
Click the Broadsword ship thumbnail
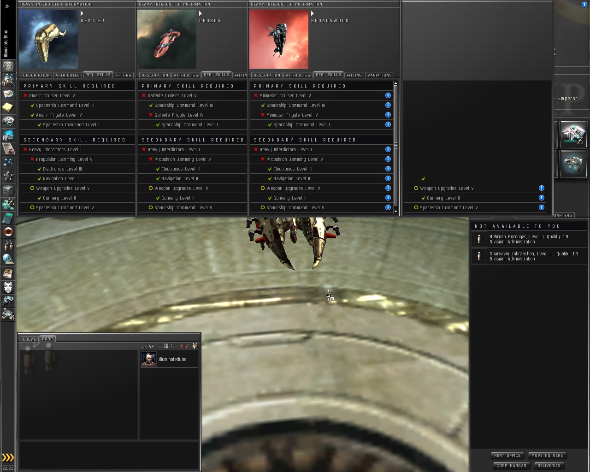coord(279,39)
